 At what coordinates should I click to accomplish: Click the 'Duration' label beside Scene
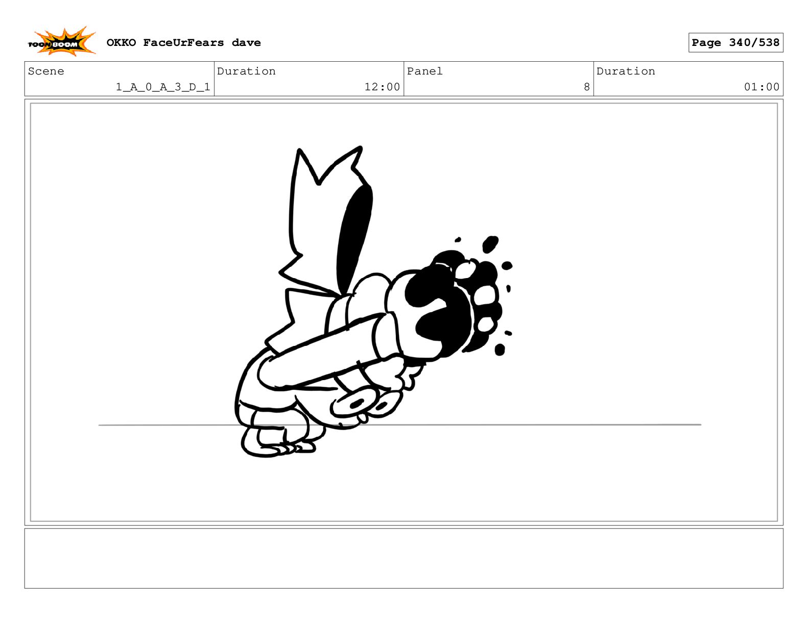pyautogui.click(x=246, y=71)
